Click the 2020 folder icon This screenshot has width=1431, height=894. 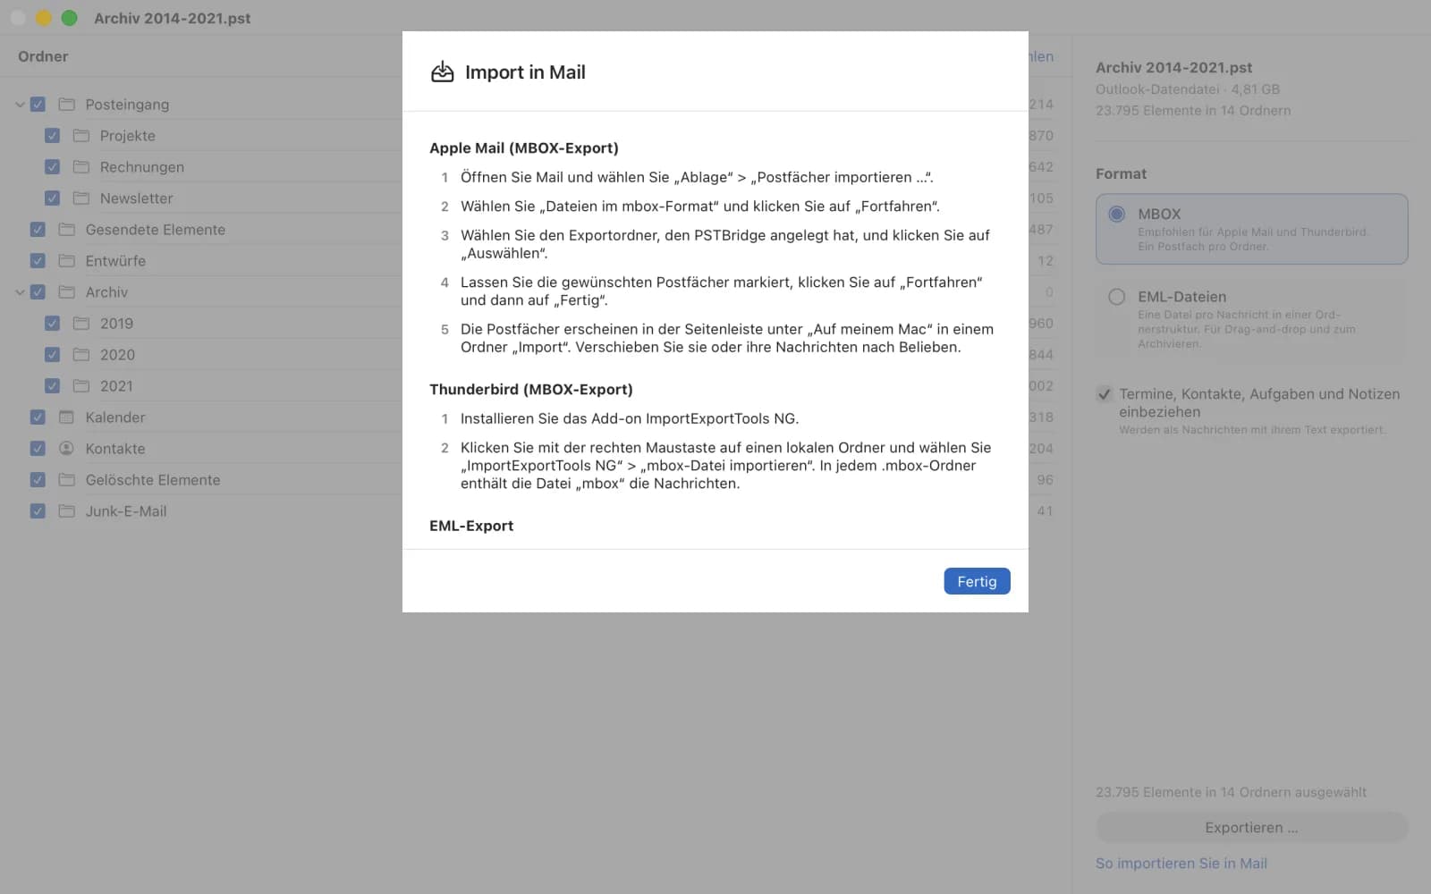pos(81,355)
